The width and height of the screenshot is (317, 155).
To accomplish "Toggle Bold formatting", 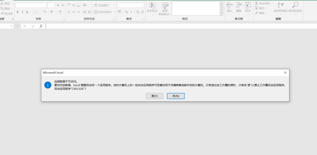I will click(x=18, y=12).
